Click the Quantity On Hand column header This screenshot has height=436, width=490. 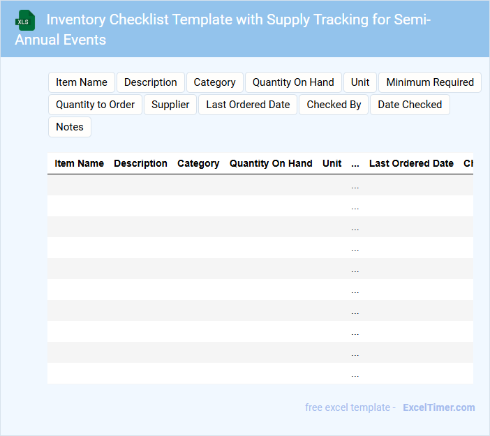tap(271, 163)
